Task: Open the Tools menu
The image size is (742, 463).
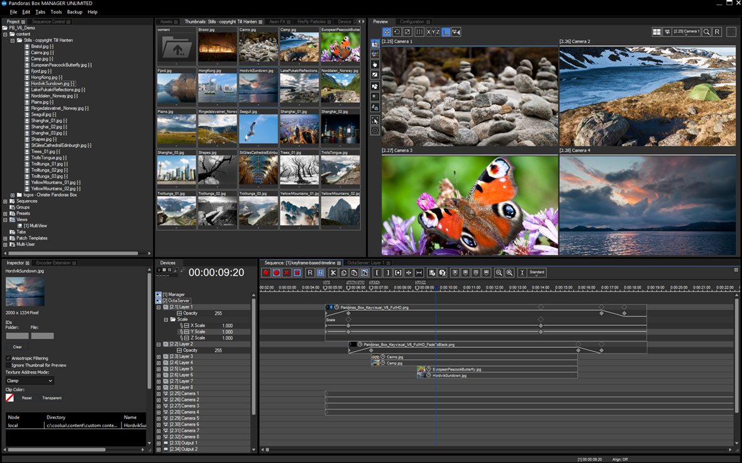Action: (56, 12)
